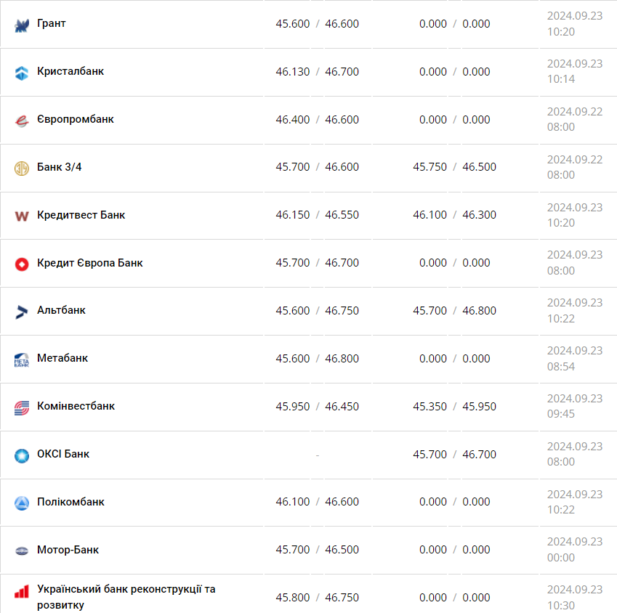Open the Альтбанк name link
This screenshot has width=617, height=613.
(61, 311)
